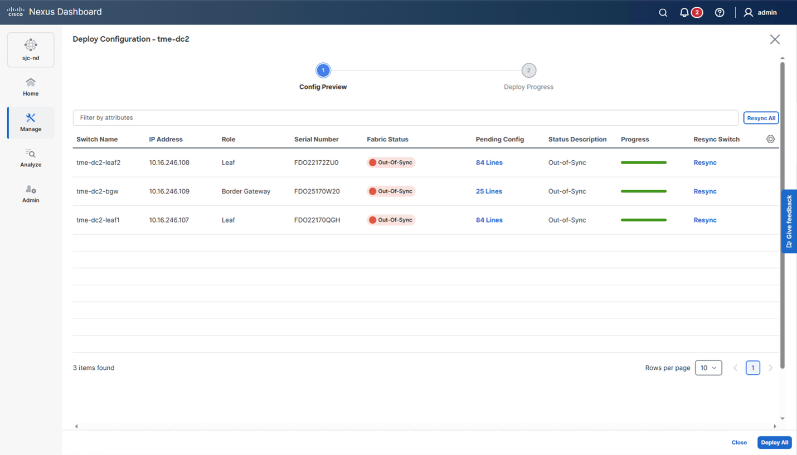Image resolution: width=797 pixels, height=455 pixels.
Task: Open 25 Lines pending config for tme-dc2-bgw
Action: pyautogui.click(x=489, y=191)
